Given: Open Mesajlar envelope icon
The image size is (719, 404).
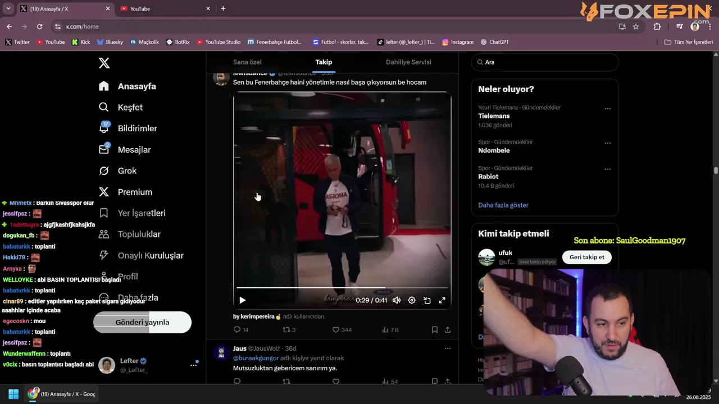Looking at the screenshot, I should click(x=104, y=149).
